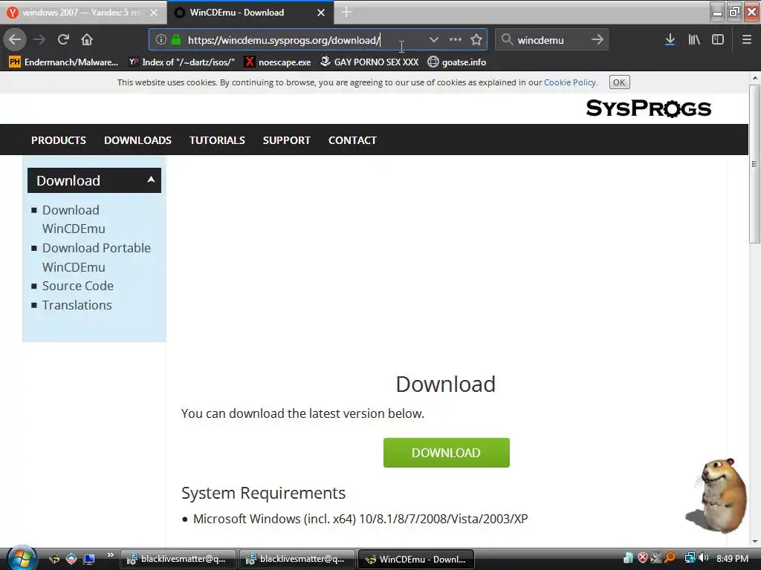This screenshot has height=570, width=761.
Task: Open the downloads arrow in toolbar
Action: tap(670, 40)
